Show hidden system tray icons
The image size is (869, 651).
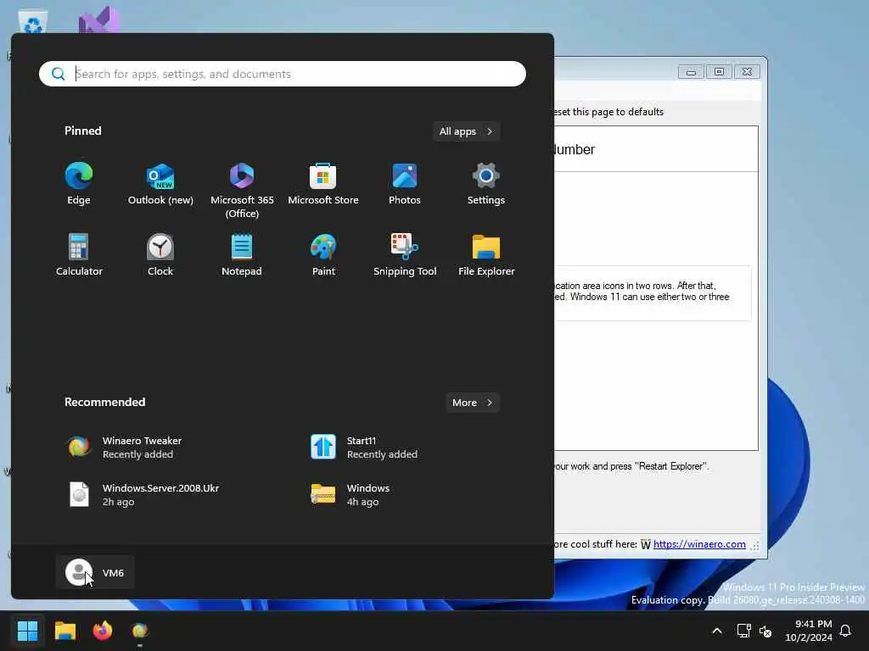pyautogui.click(x=716, y=631)
